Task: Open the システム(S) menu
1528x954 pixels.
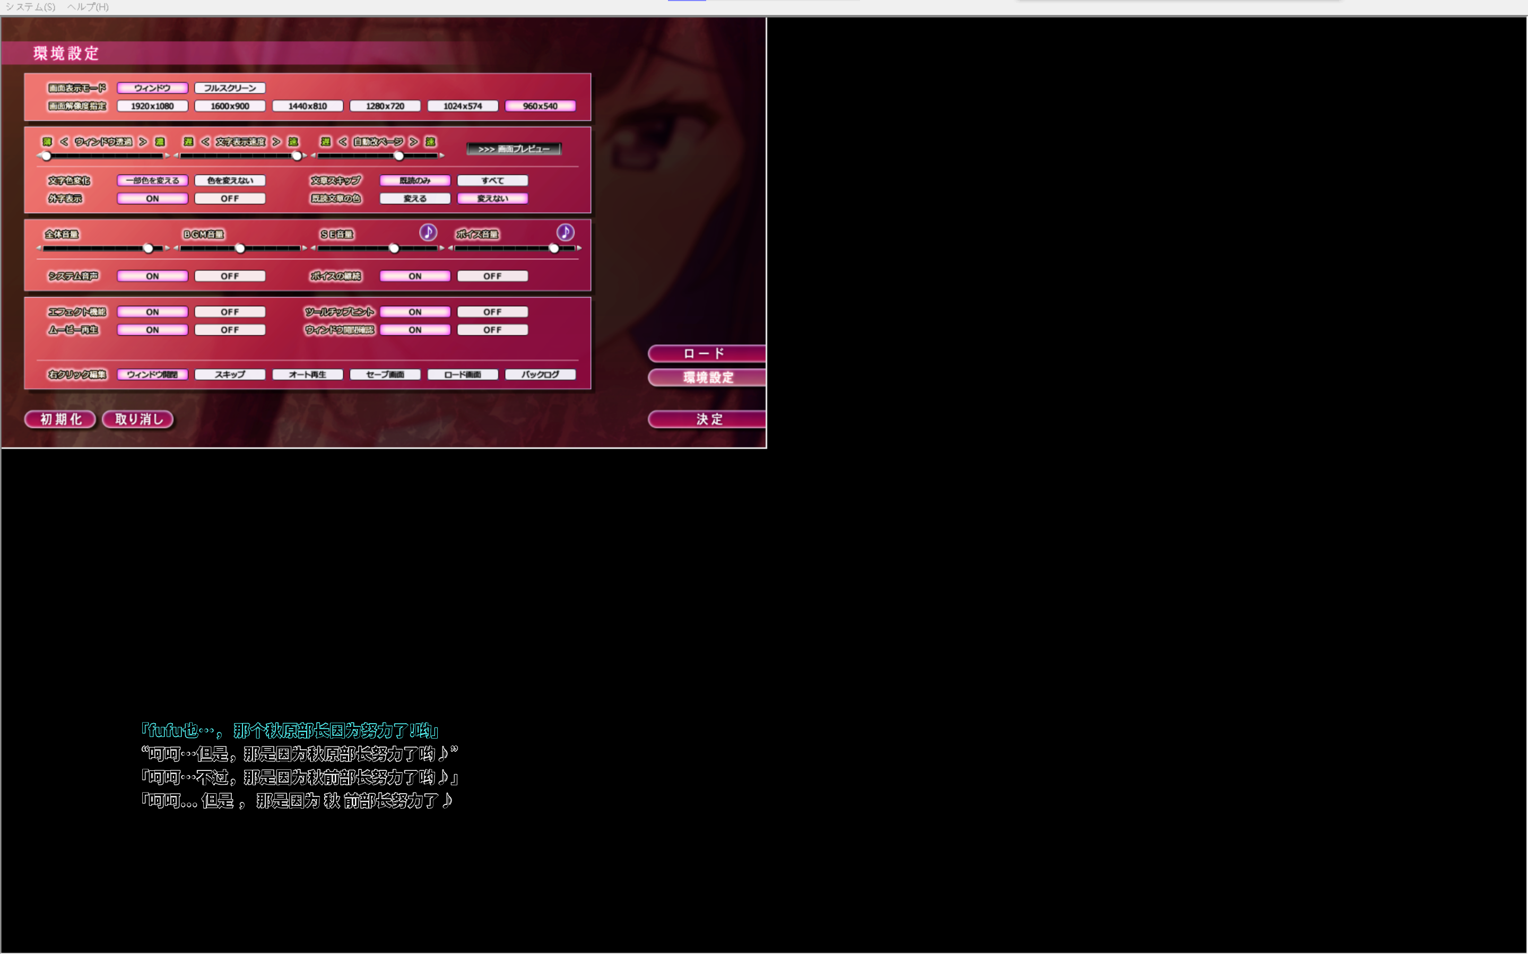Action: point(30,7)
